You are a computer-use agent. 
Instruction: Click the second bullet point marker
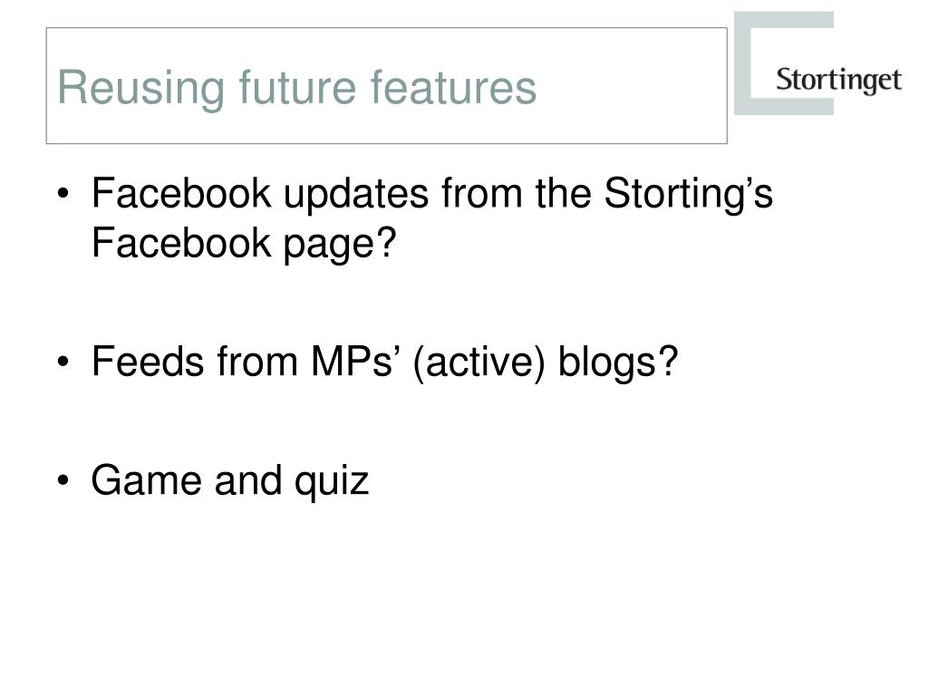pyautogui.click(x=63, y=362)
